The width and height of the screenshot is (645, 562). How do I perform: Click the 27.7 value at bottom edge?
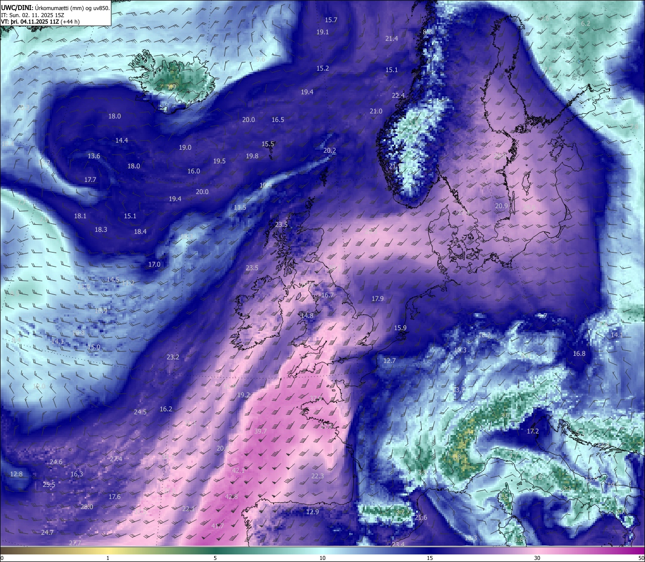75,543
